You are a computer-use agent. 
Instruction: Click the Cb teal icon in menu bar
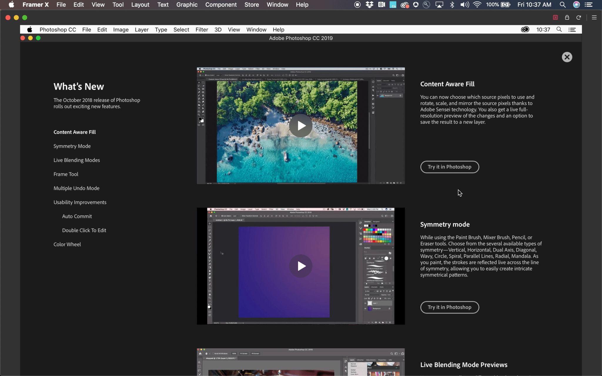(x=393, y=5)
